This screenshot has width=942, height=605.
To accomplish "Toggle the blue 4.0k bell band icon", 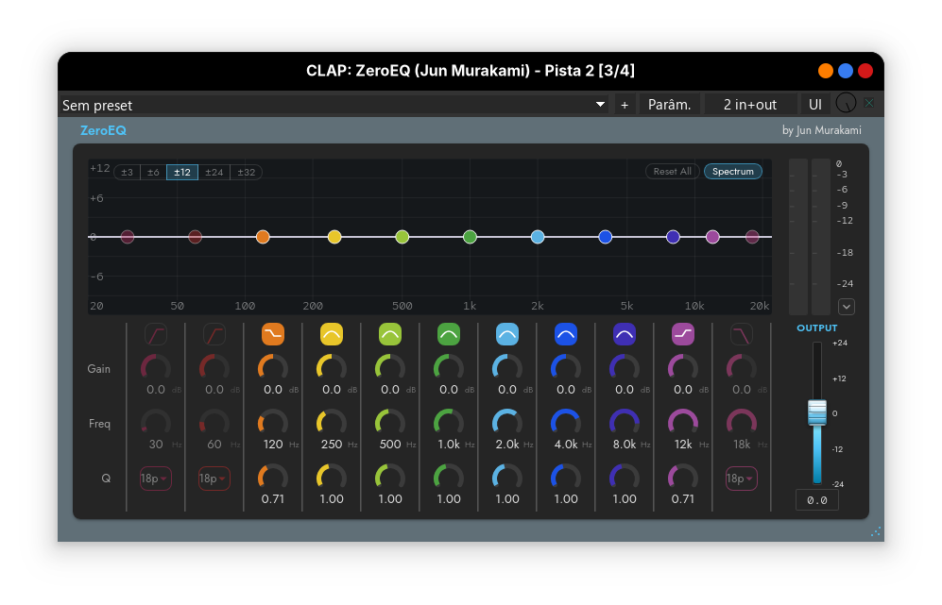I will [x=566, y=334].
